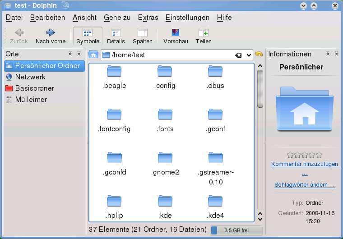Close the Informationen panel

pyautogui.click(x=337, y=54)
